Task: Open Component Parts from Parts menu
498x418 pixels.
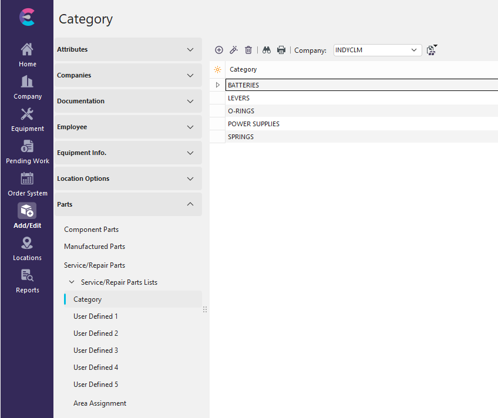Action: (91, 230)
